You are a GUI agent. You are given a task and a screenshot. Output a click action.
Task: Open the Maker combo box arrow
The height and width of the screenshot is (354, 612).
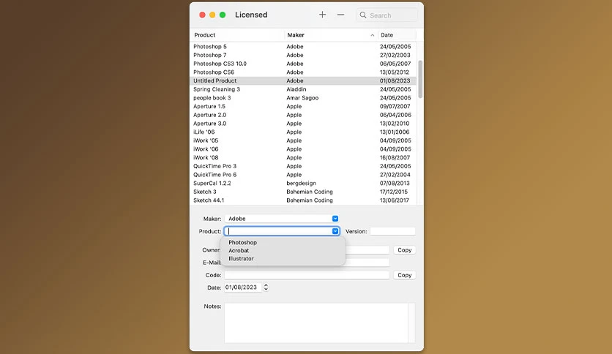[x=335, y=219]
